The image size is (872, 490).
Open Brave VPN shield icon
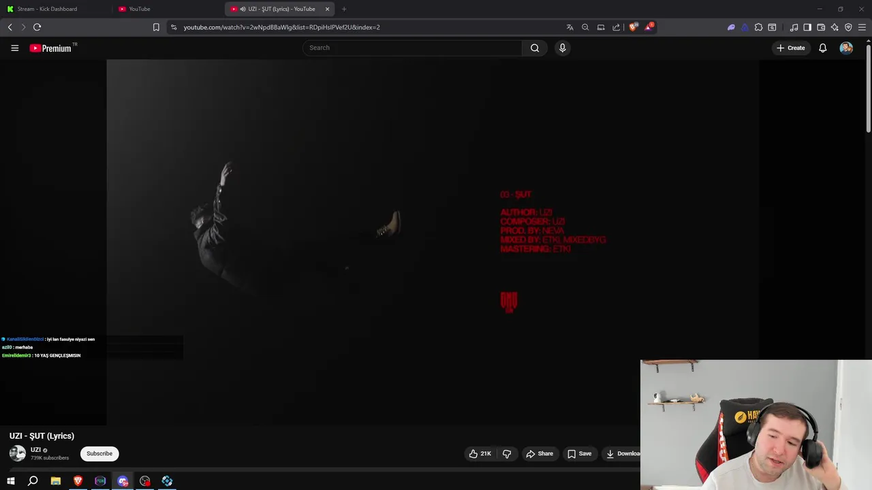848,27
